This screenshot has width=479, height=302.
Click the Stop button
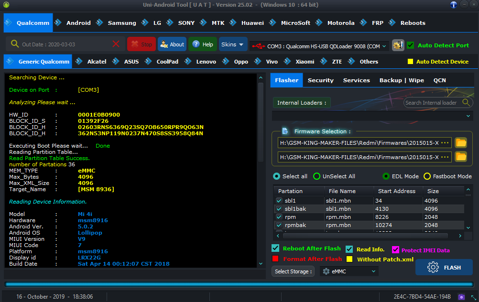click(142, 44)
